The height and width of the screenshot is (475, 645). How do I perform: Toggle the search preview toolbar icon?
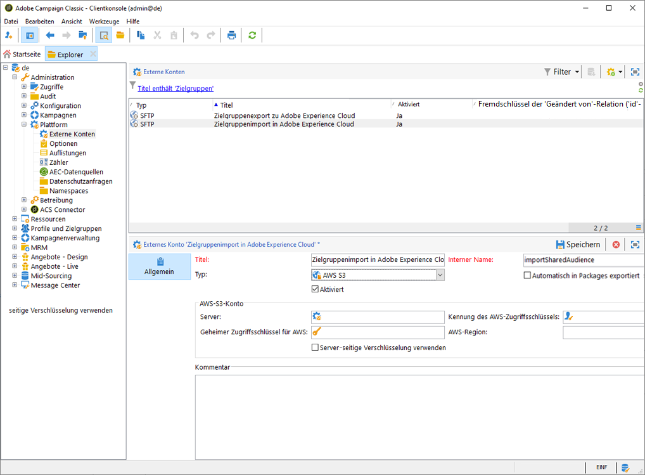(x=104, y=36)
